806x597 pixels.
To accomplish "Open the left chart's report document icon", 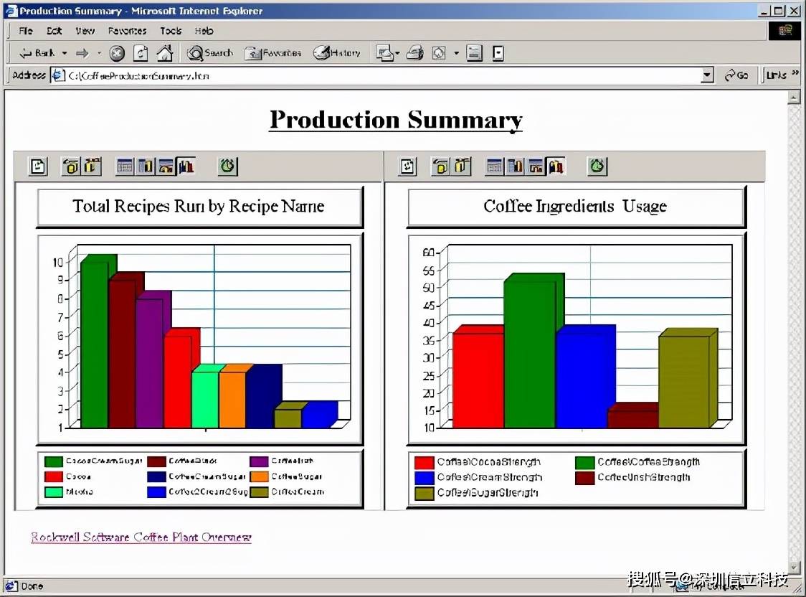I will coord(37,166).
